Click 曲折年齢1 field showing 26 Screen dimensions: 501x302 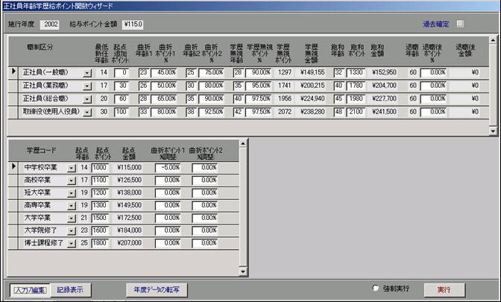click(144, 86)
